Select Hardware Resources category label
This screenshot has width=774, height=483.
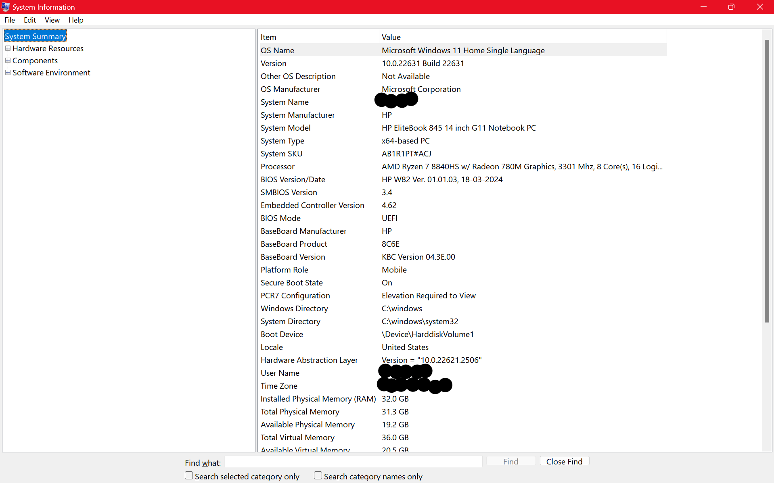click(x=48, y=48)
